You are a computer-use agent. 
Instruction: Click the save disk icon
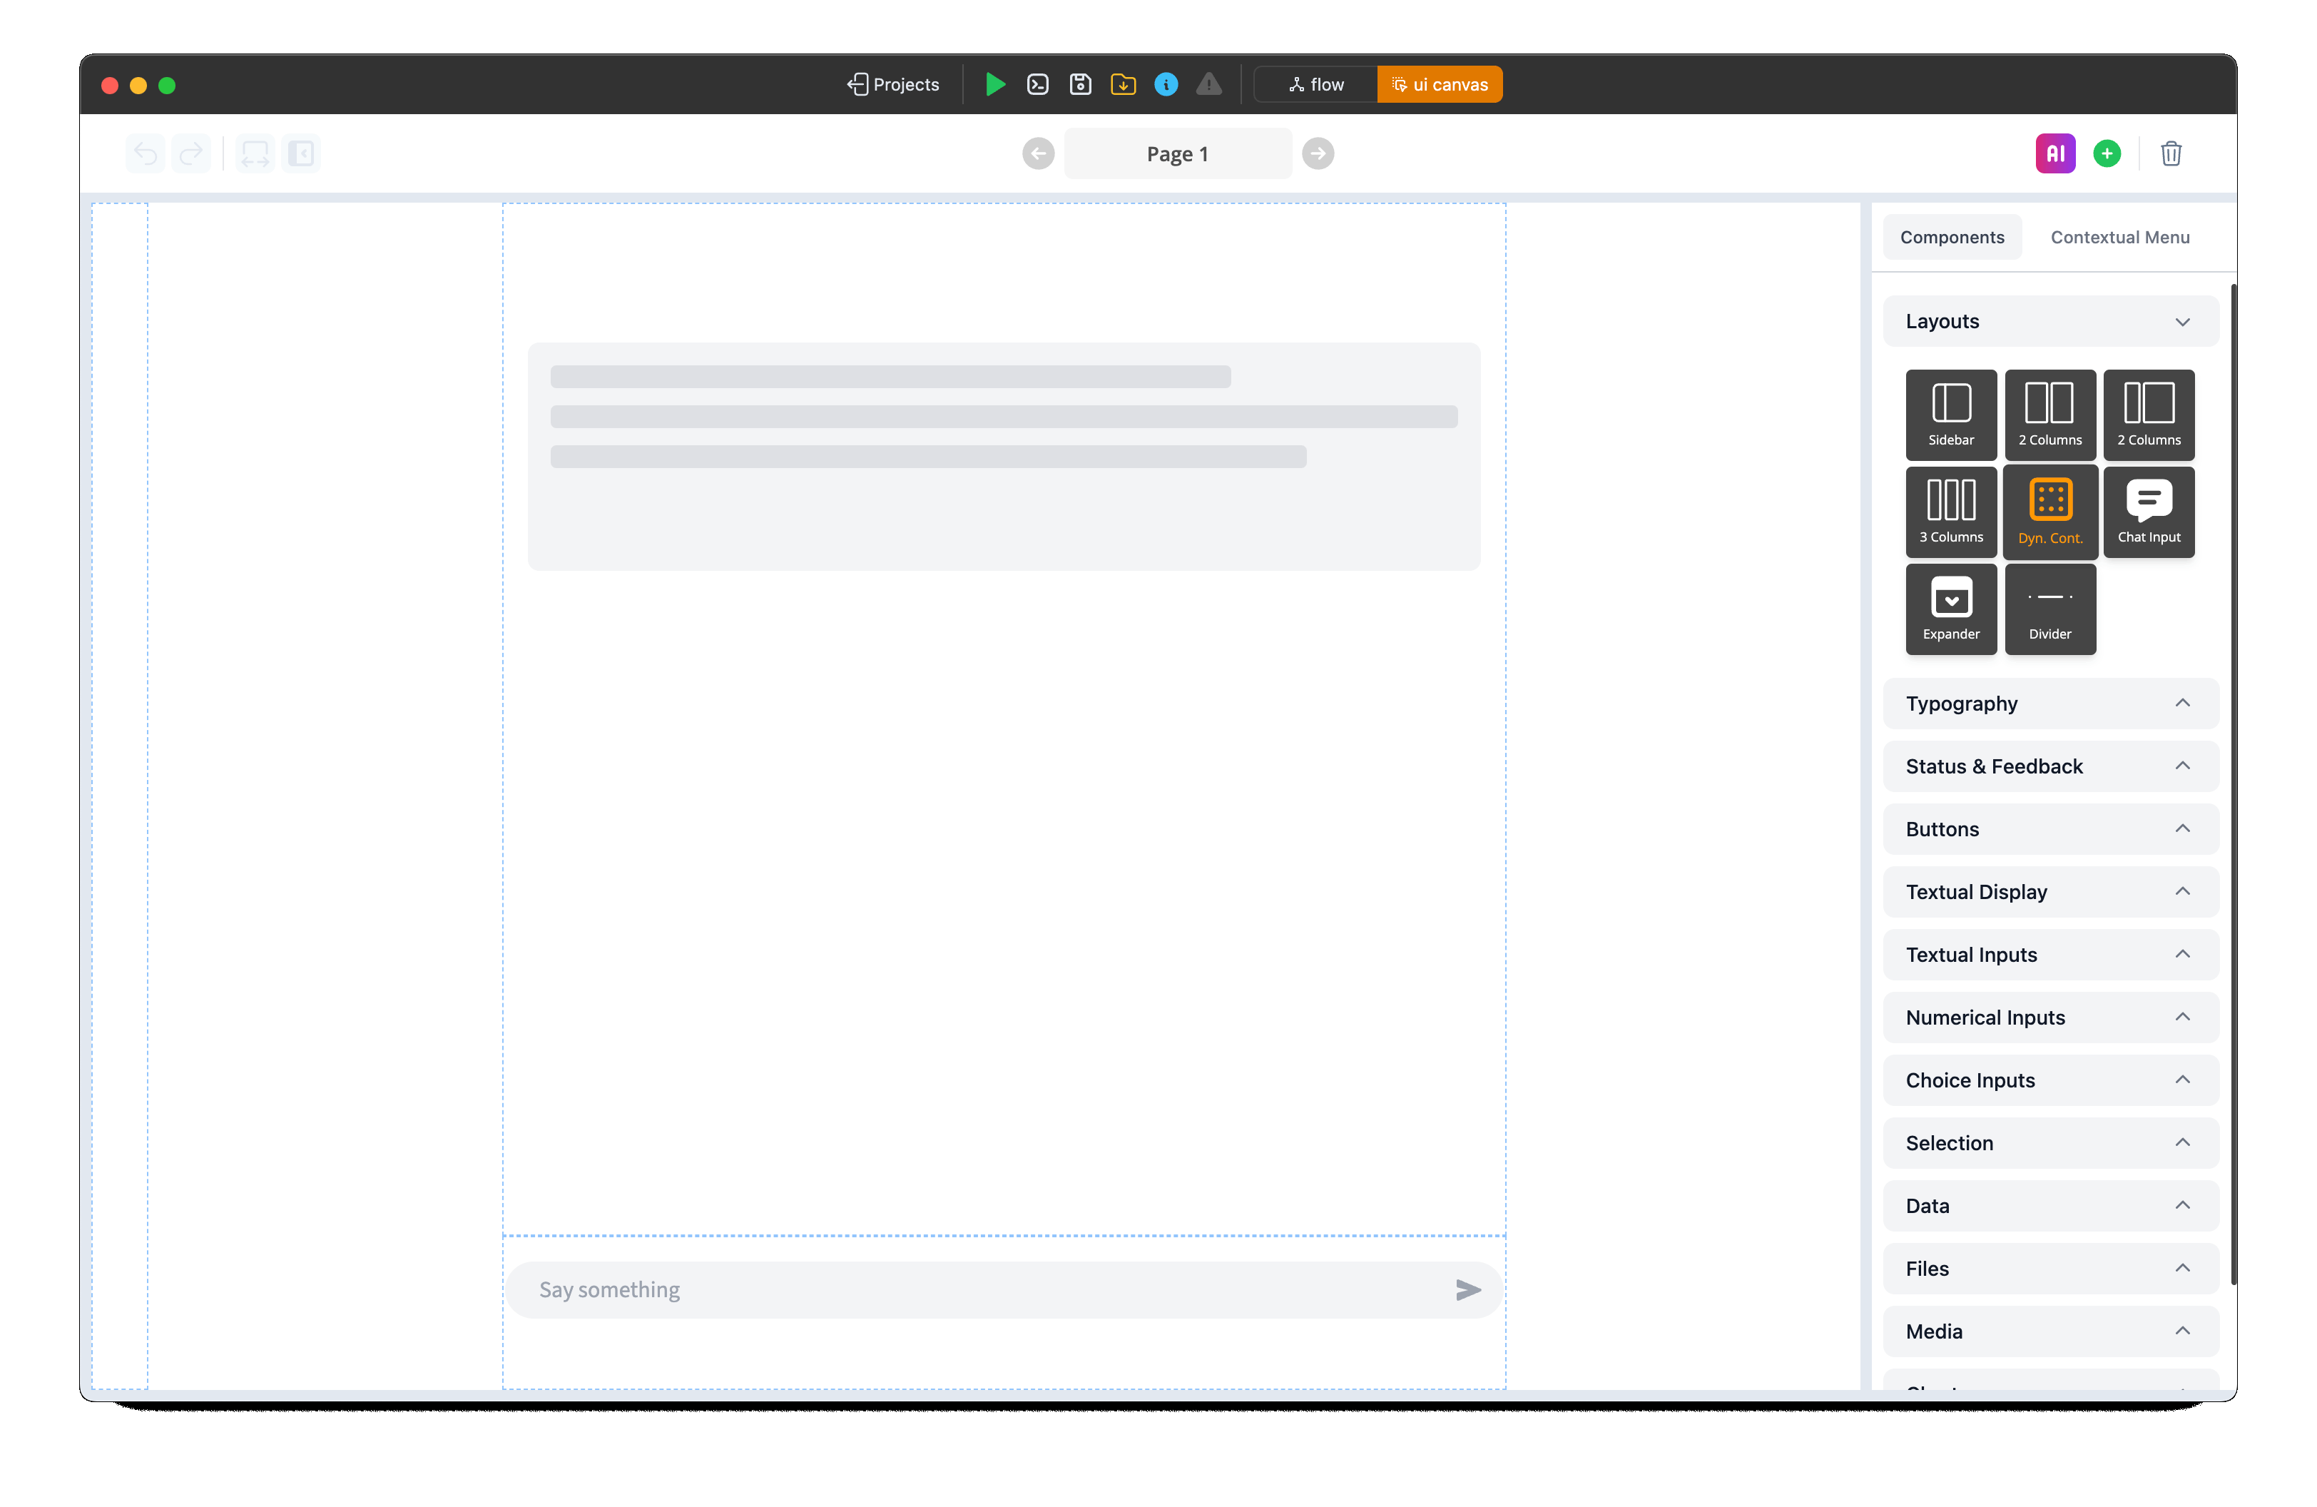(1081, 85)
